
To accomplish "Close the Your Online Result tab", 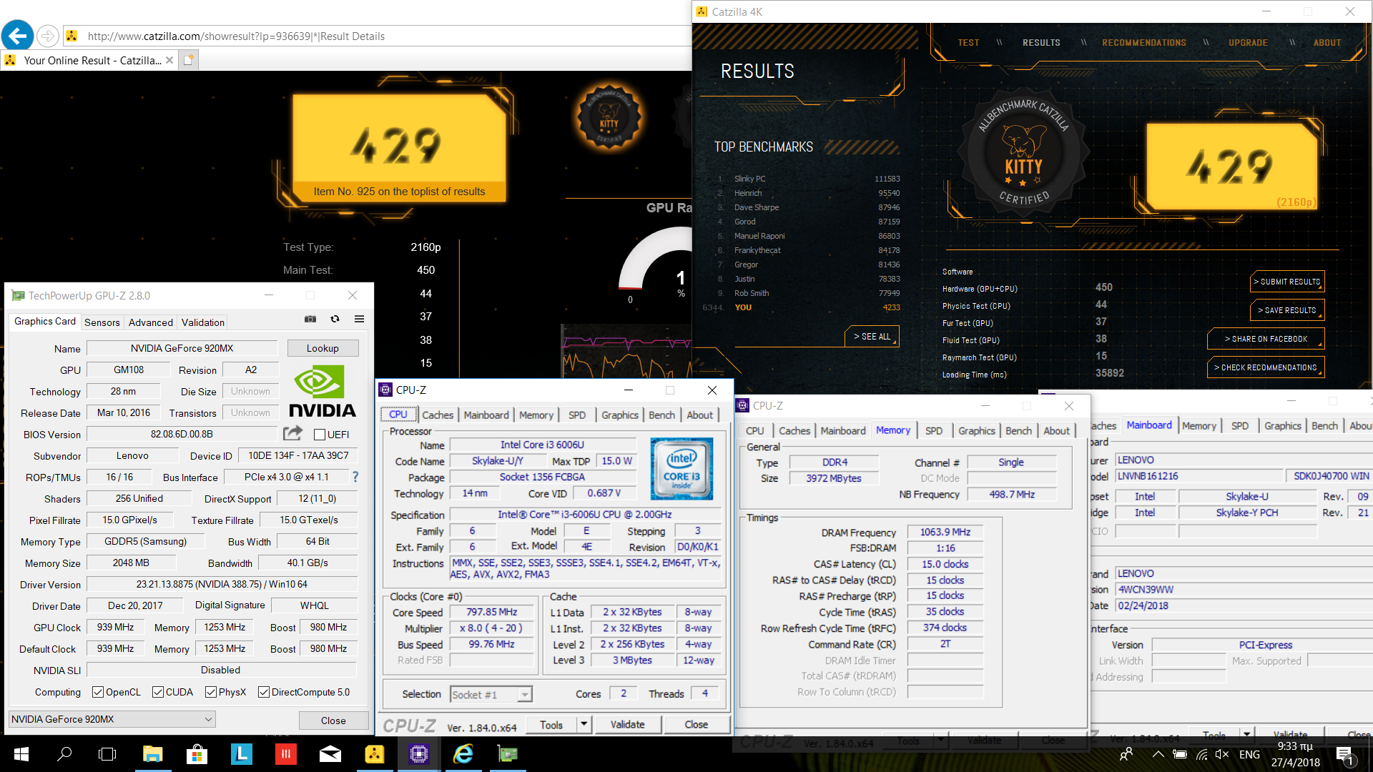I will (x=169, y=60).
